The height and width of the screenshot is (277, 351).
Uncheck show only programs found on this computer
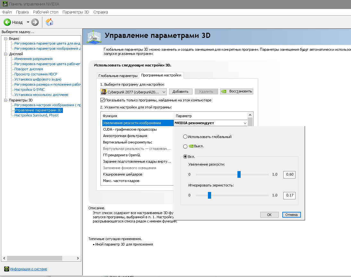pyautogui.click(x=103, y=100)
